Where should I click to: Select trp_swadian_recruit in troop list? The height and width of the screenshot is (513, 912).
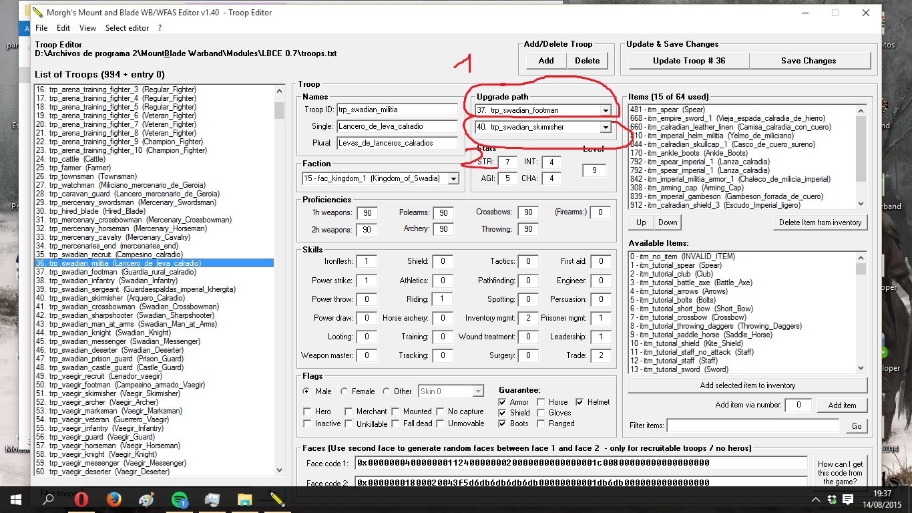click(x=154, y=254)
